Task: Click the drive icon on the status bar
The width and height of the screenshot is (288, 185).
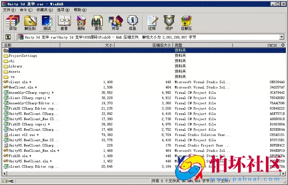Action: pyautogui.click(x=4, y=180)
